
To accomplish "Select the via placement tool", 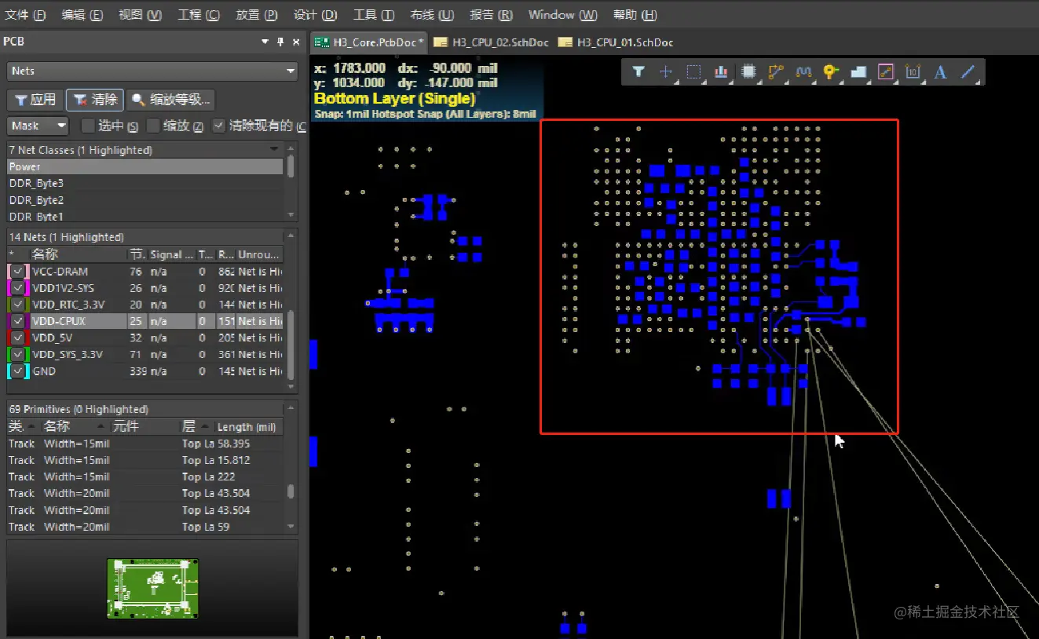I will 830,71.
